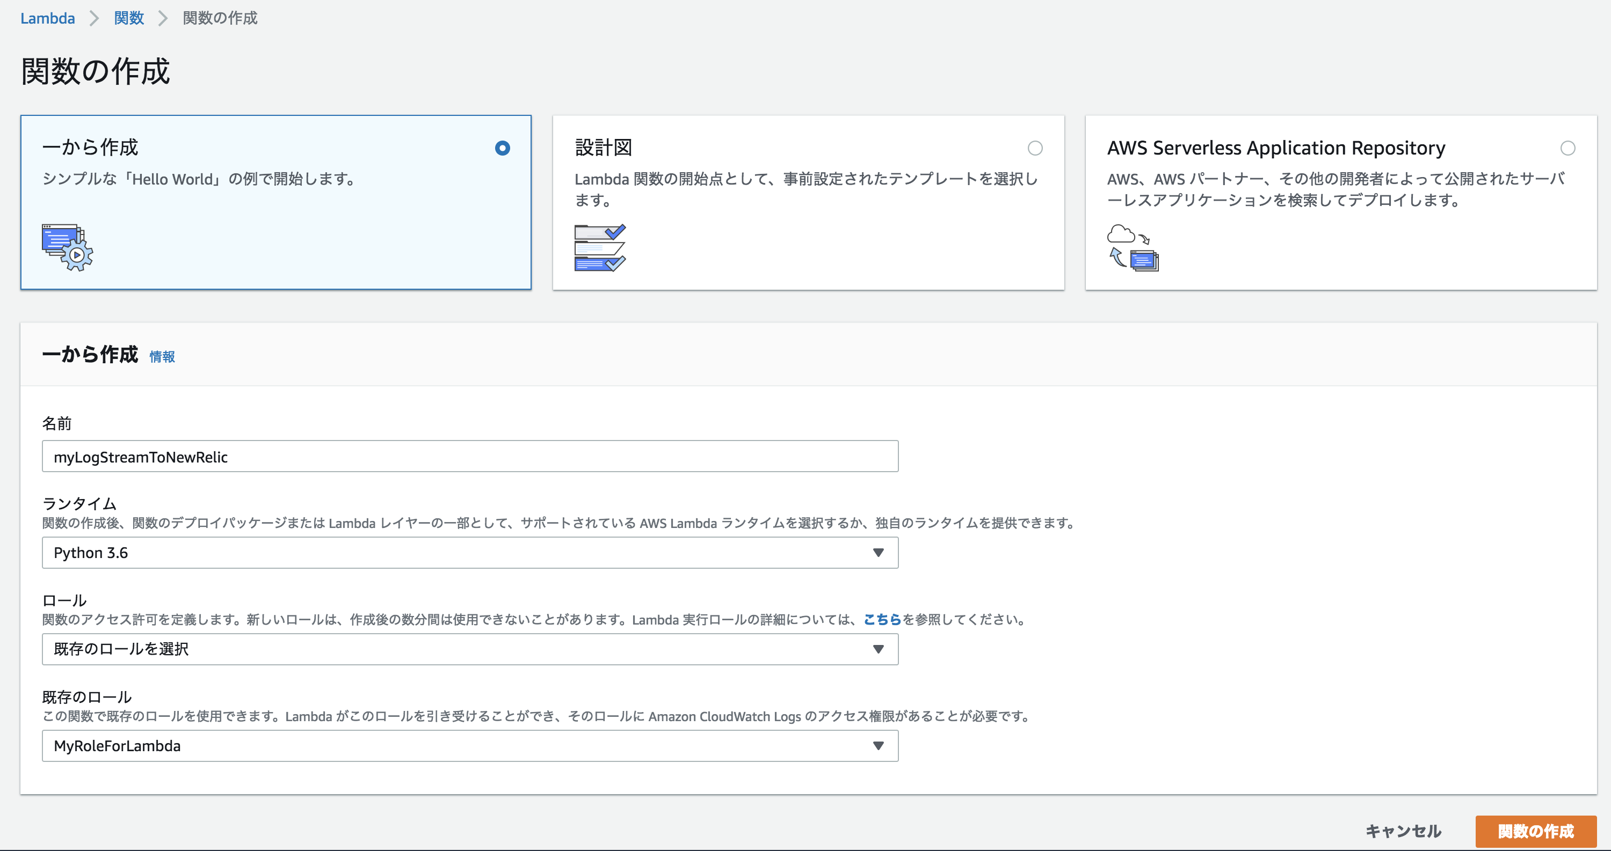Select the AWS Serverless Application Repository card

tap(1341, 201)
